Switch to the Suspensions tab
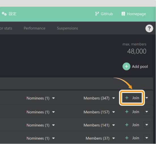The width and height of the screenshot is (156, 144). [x=68, y=28]
